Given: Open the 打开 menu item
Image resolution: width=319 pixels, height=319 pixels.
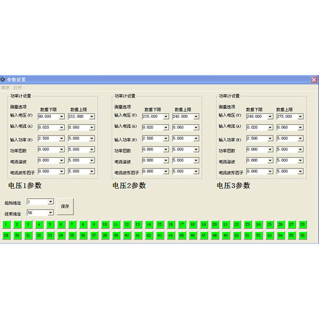Looking at the screenshot, I should point(18,87).
